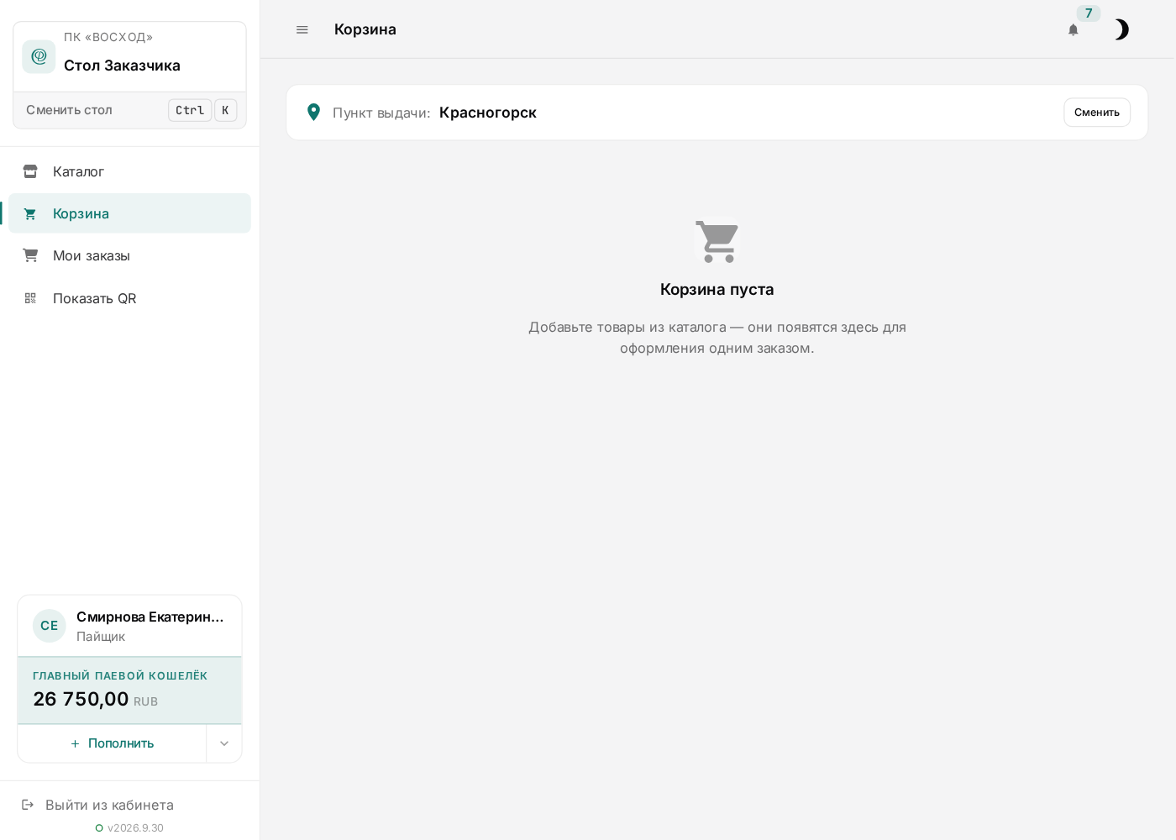
Task: Click the empty cart illustration icon
Action: coord(717,242)
